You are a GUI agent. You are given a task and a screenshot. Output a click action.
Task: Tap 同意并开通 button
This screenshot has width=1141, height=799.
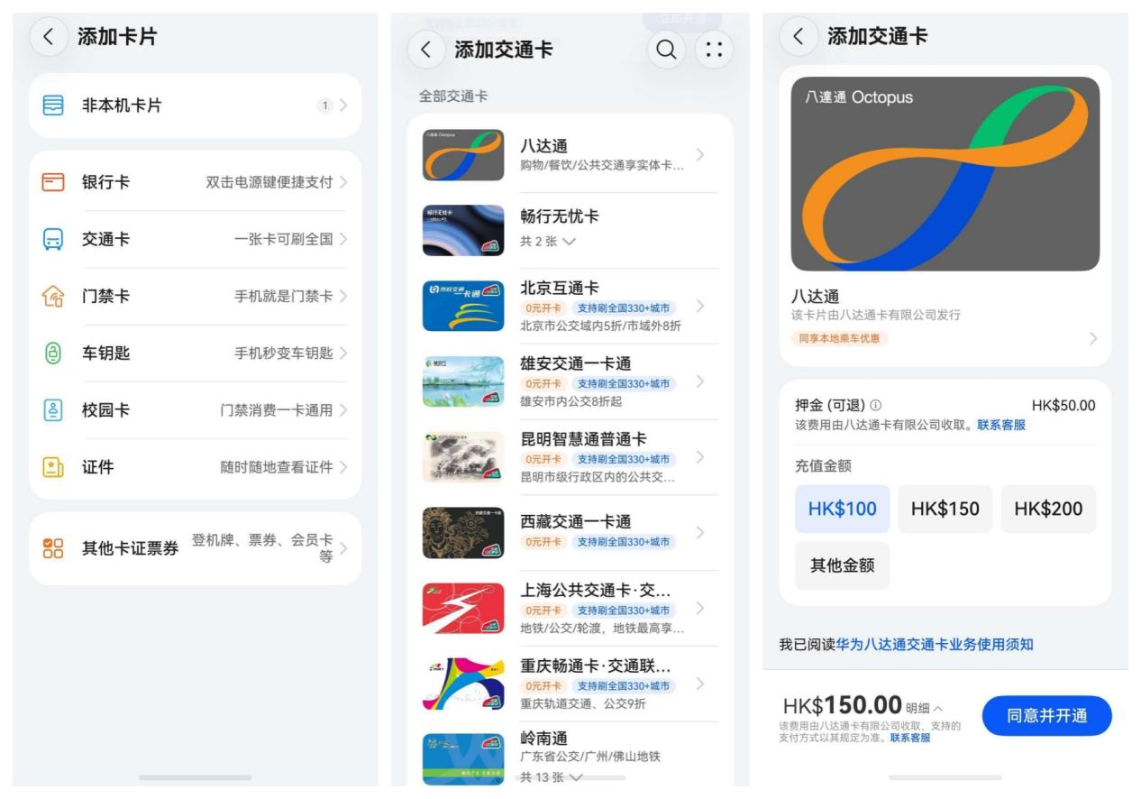[x=1046, y=716]
